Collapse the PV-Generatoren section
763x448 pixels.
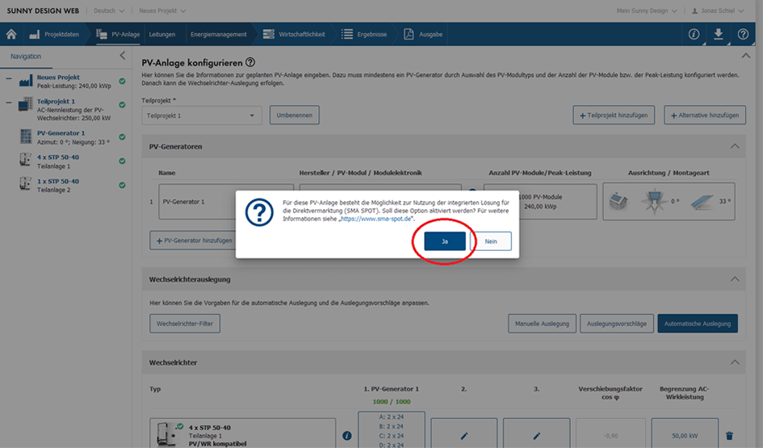point(734,146)
